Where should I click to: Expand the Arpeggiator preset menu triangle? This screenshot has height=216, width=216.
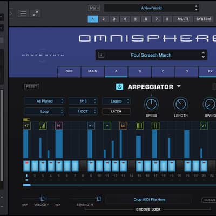click(x=179, y=86)
